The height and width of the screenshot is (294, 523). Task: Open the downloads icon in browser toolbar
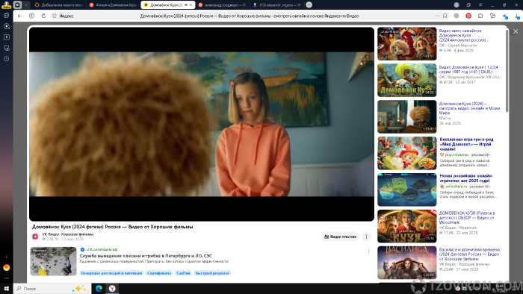517,16
